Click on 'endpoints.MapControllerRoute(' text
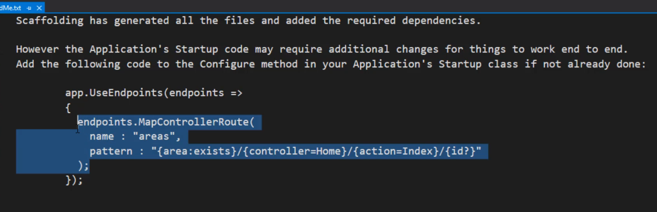This screenshot has height=212, width=657. [166, 122]
